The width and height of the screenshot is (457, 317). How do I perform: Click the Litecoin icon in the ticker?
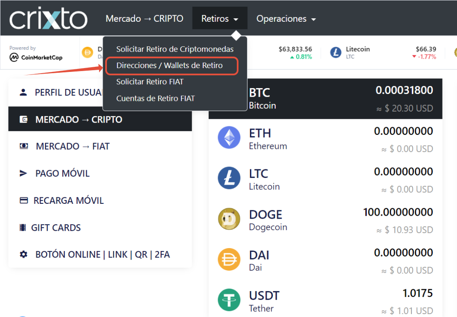click(336, 53)
